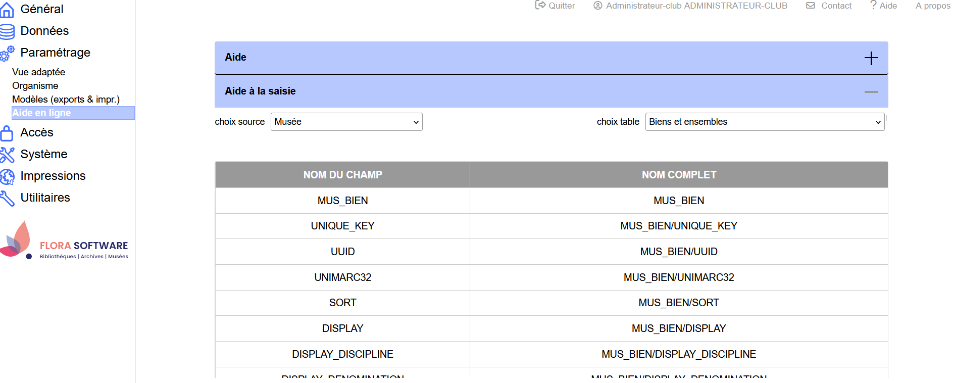Collapse the Aide à la saisie section
953x383 pixels.
coord(871,92)
